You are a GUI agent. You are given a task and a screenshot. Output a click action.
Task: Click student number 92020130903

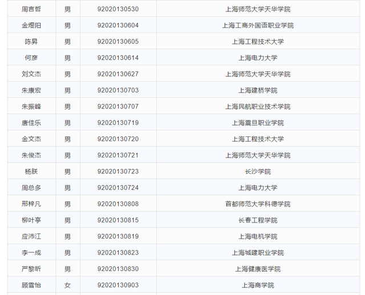point(118,285)
